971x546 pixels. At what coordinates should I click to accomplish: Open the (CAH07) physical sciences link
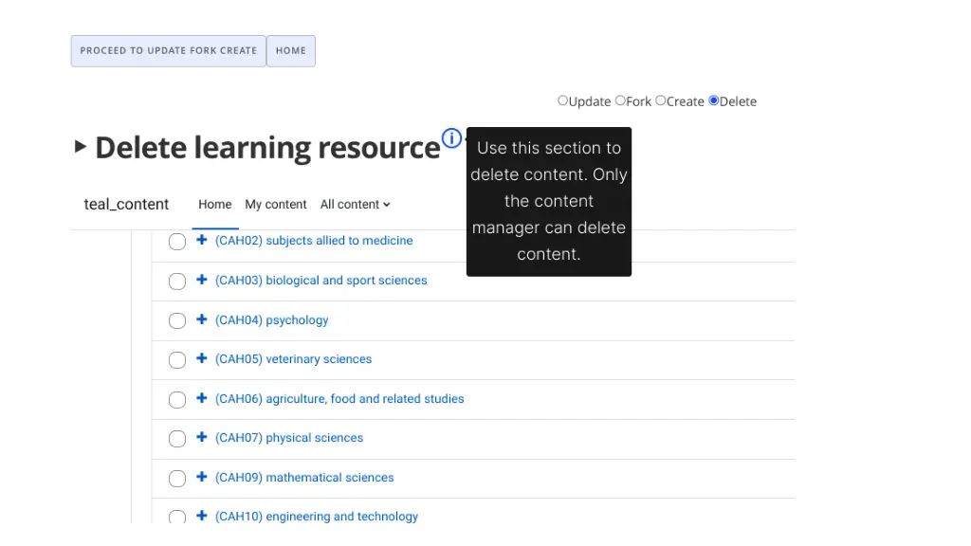pyautogui.click(x=289, y=438)
